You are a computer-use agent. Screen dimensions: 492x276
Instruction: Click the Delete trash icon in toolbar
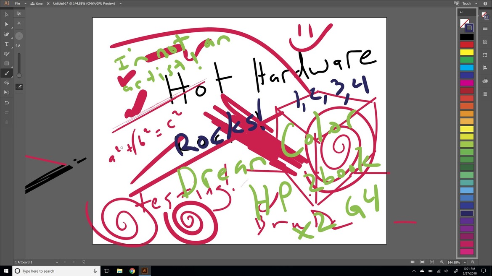(x=7, y=122)
